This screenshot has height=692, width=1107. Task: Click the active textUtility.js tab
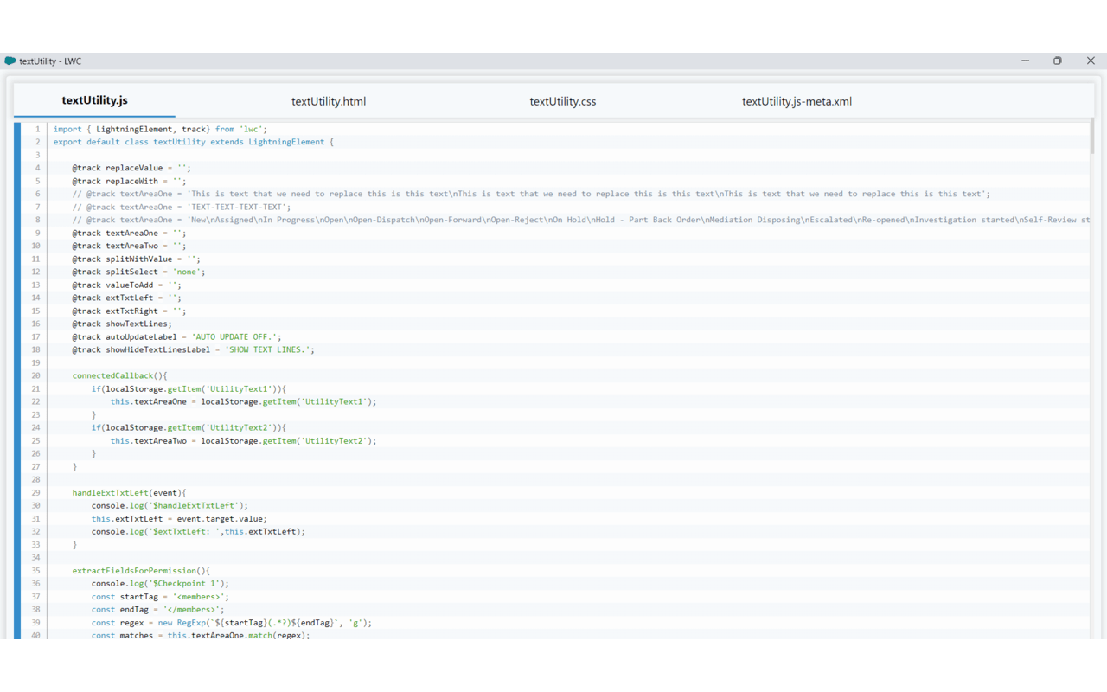tap(93, 101)
